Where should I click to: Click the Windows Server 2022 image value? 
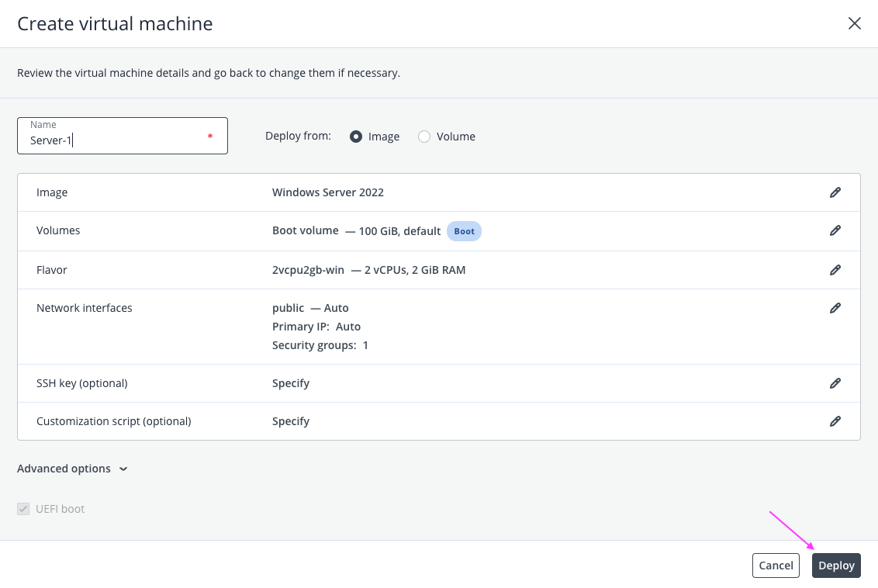327,192
